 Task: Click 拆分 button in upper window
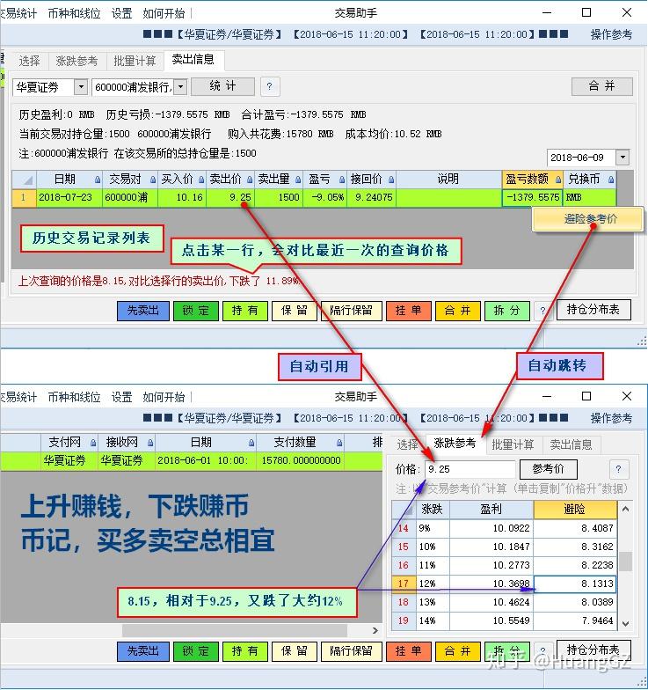click(506, 311)
